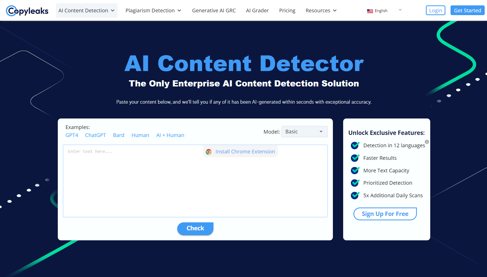This screenshot has width=487, height=277.
Task: Expand the Plagiarism Detection menu
Action: 153,11
